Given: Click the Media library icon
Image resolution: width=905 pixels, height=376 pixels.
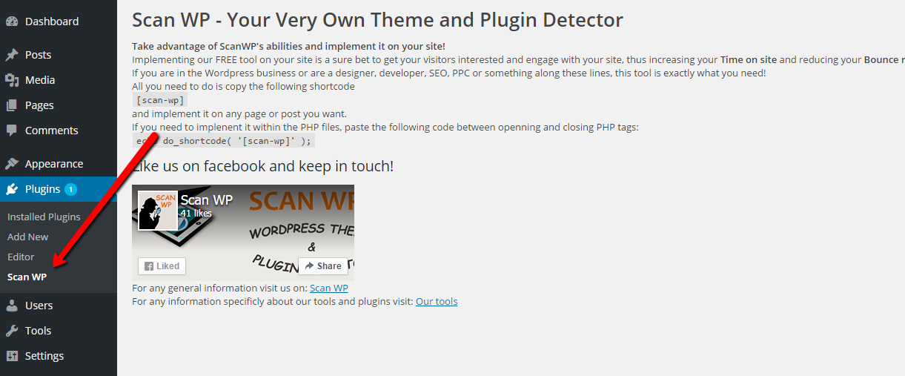Looking at the screenshot, I should [12, 80].
